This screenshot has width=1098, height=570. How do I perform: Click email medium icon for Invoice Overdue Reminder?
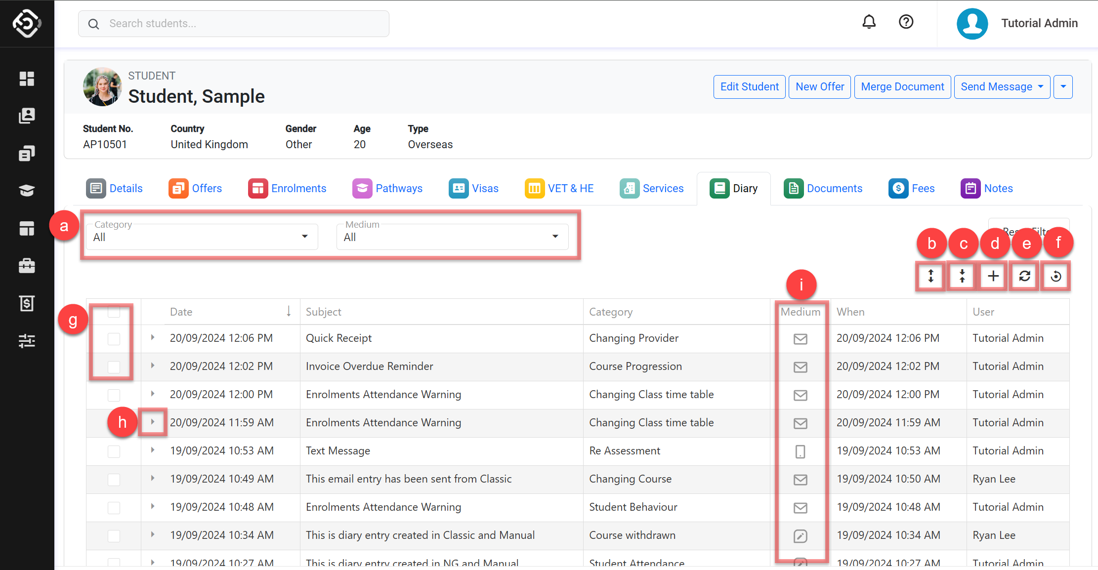point(801,367)
